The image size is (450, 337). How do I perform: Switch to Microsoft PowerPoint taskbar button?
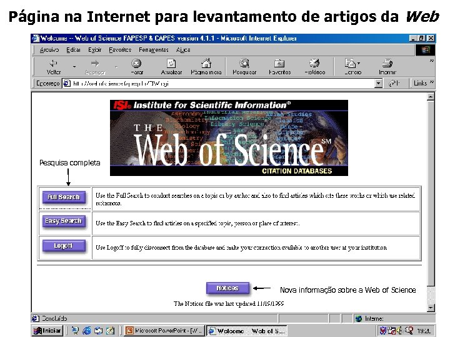click(164, 330)
